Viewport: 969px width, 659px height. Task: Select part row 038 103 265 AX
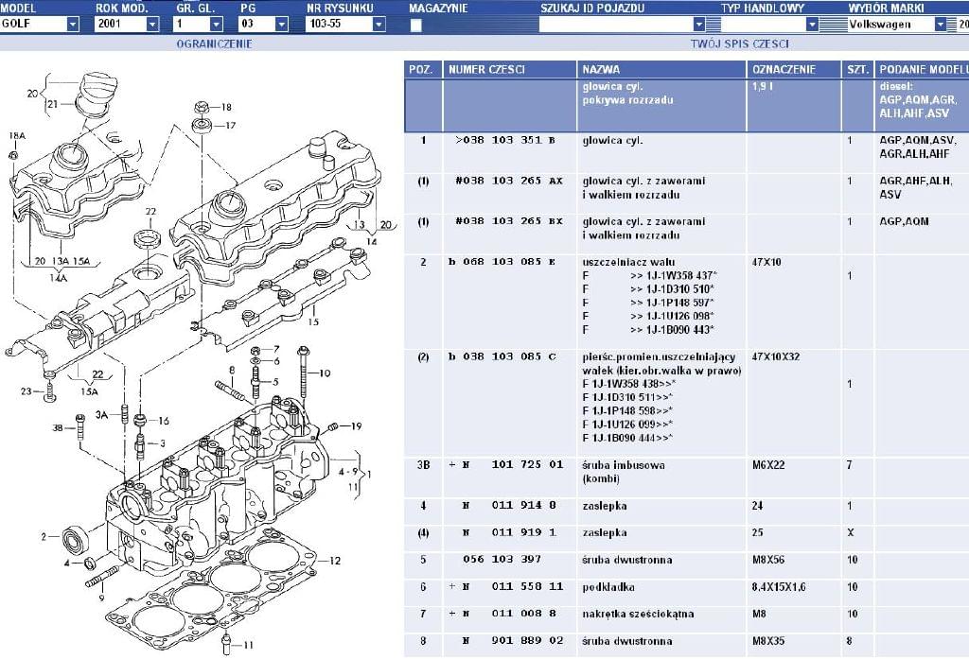point(508,181)
